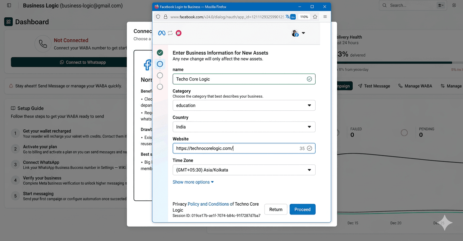Click the Facebook logo in the Connect card
Image resolution: width=463 pixels, height=241 pixels.
(x=148, y=65)
